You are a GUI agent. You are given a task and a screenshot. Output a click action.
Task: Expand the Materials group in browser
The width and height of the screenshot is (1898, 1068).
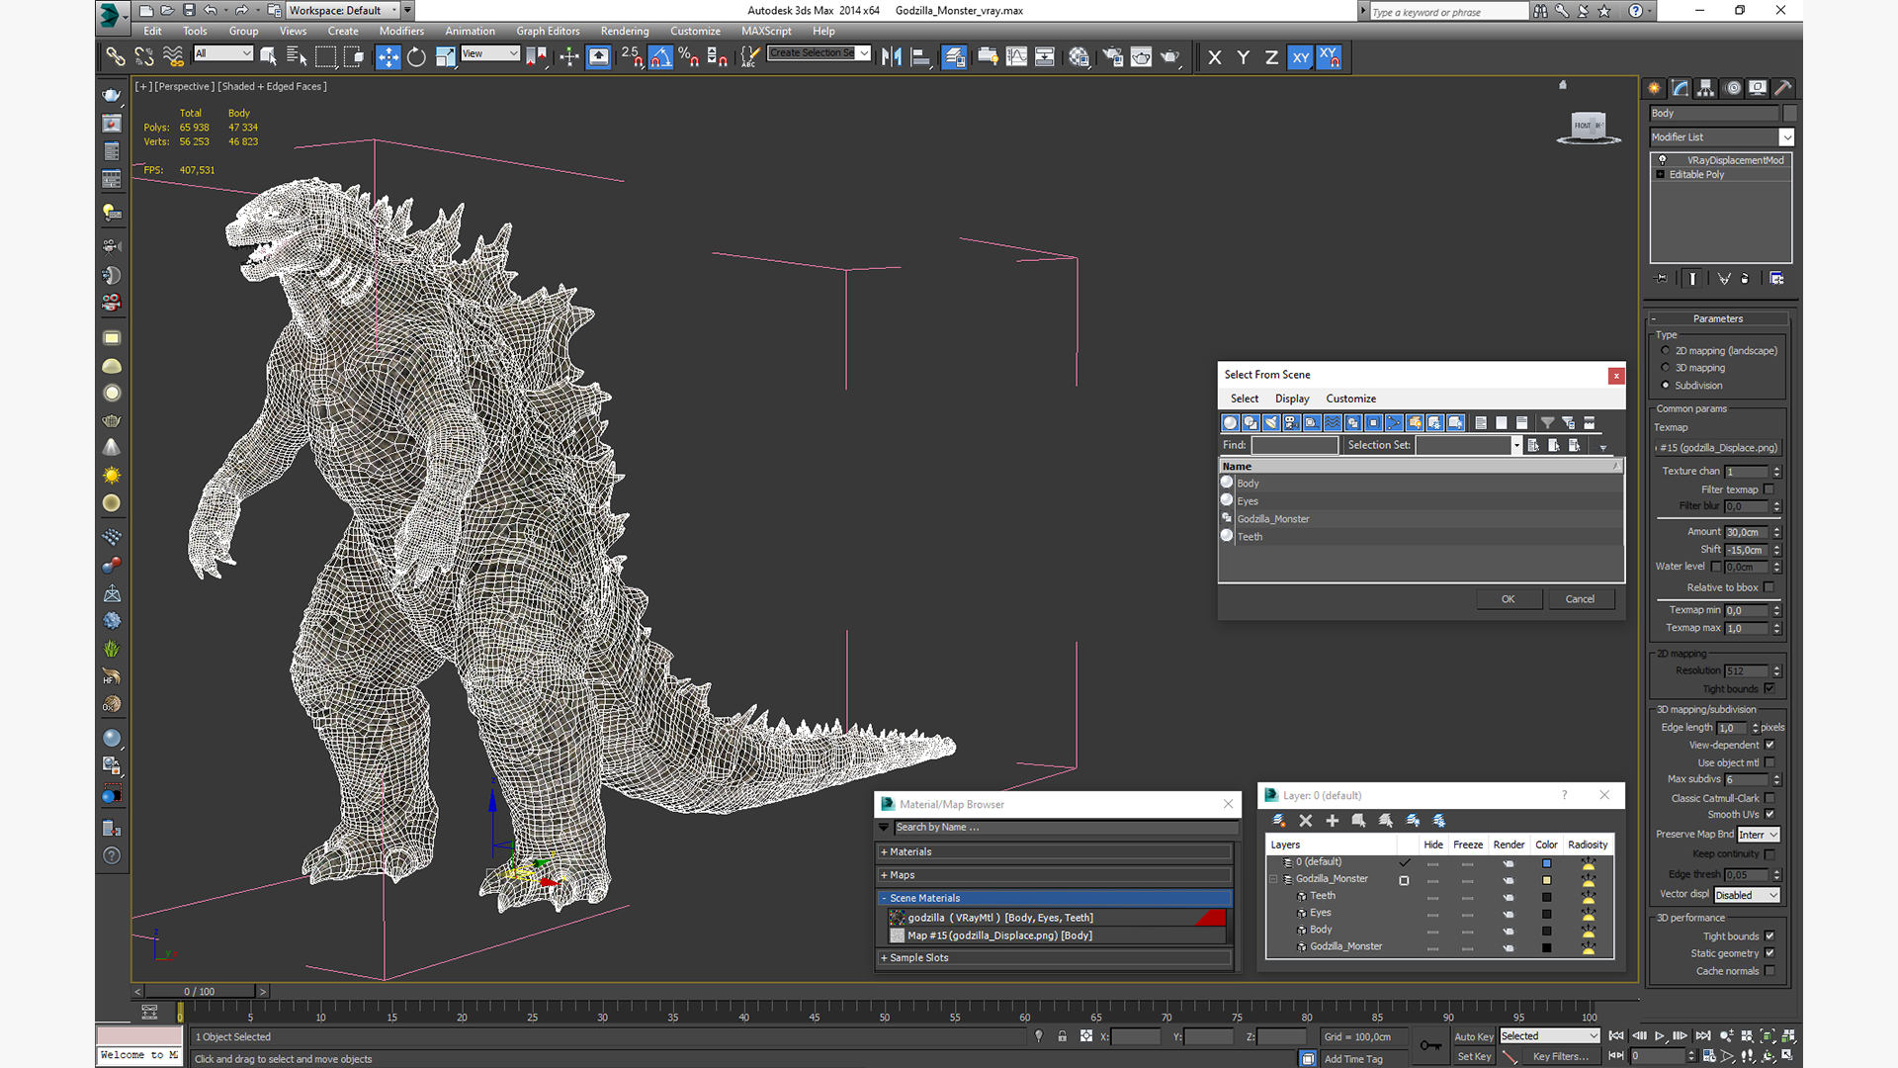coord(1055,852)
